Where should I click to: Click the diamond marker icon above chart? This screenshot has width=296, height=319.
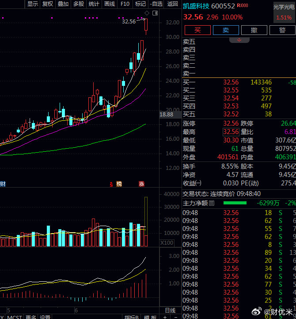pyautogui.click(x=147, y=13)
